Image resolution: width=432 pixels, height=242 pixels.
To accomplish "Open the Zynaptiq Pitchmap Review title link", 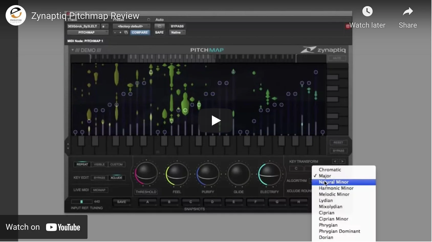I will pyautogui.click(x=85, y=16).
